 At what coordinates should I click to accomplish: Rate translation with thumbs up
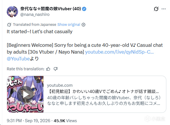pos(48,69)
